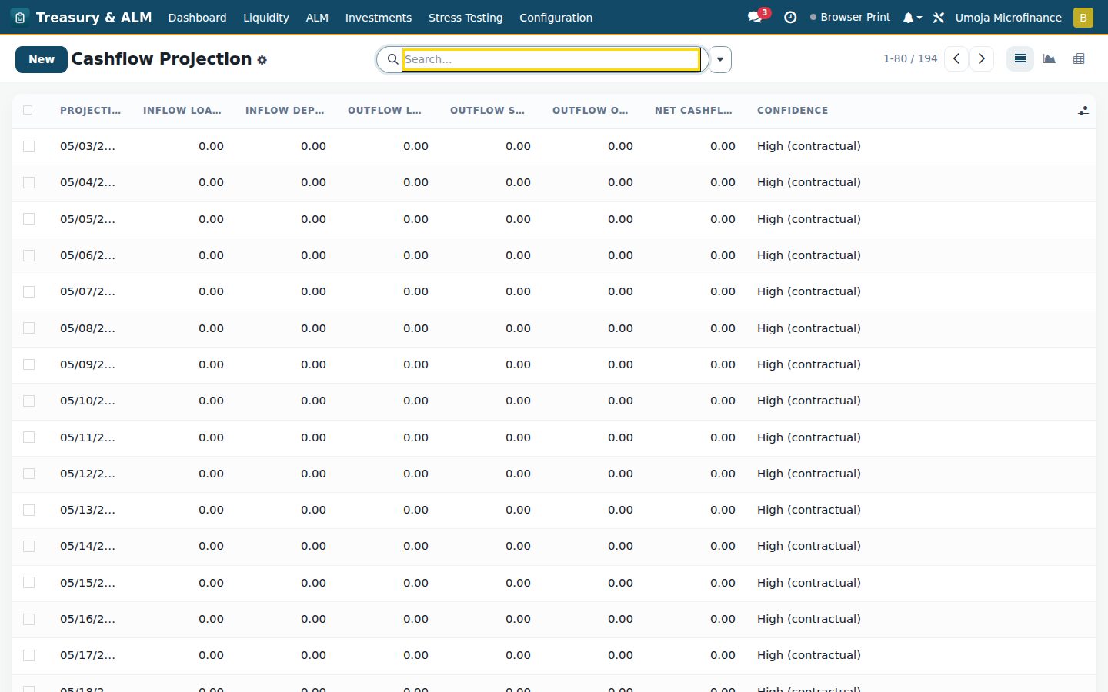Open the optional columns adjust icon
Screen dimensions: 1108x692
[x=1083, y=111]
